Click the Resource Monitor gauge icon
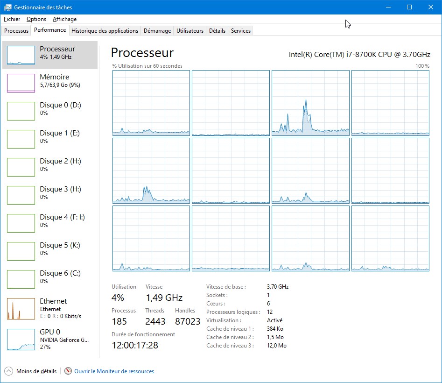 pos(69,371)
